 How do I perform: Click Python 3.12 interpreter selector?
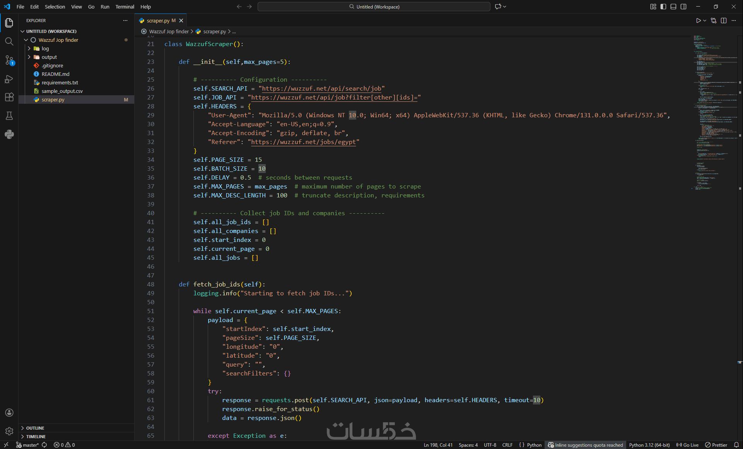point(649,445)
